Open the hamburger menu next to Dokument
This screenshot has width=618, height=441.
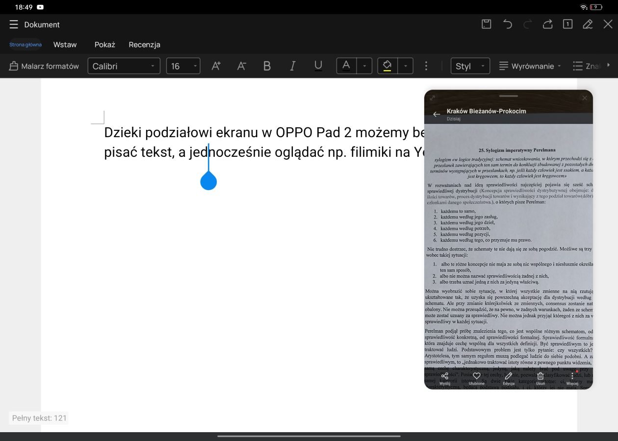[14, 24]
